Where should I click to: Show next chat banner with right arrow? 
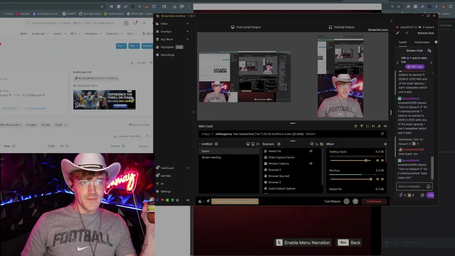point(431,63)
